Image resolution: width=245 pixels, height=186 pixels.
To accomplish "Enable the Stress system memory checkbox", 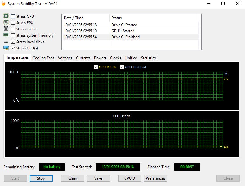I will tap(13, 35).
